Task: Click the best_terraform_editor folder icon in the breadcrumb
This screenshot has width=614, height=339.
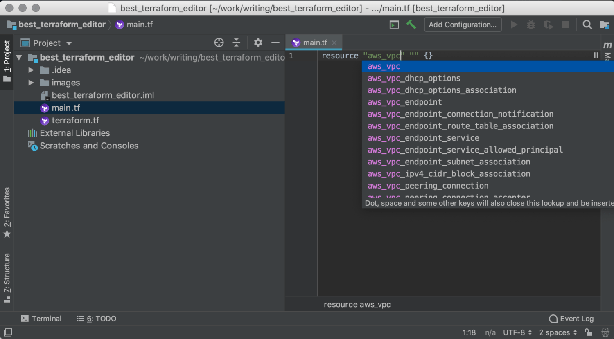Action: click(11, 25)
